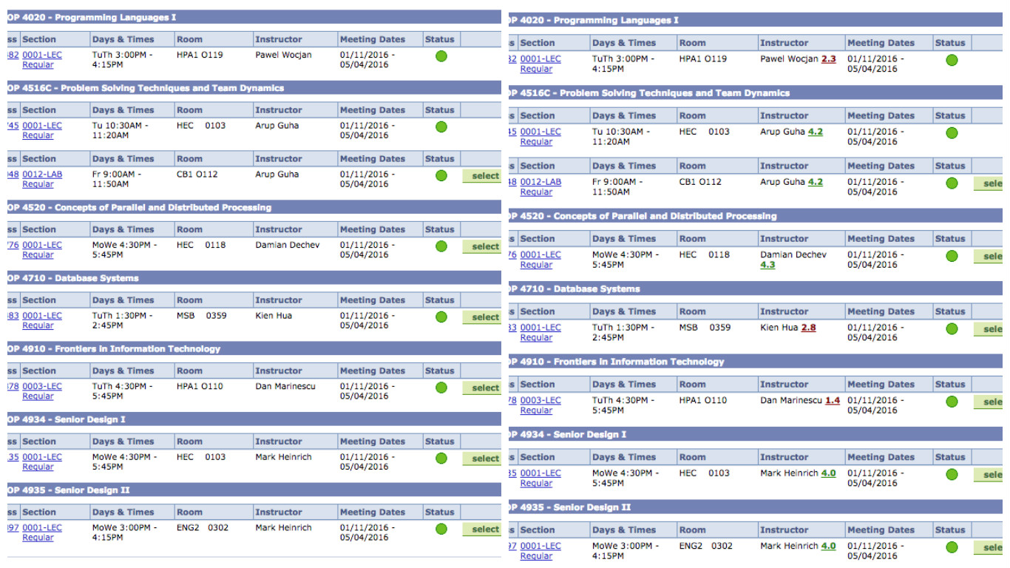Viewport: 1010px width, 568px height.
Task: Click green status circle for Kien Hua, unrated list
Action: point(441,317)
